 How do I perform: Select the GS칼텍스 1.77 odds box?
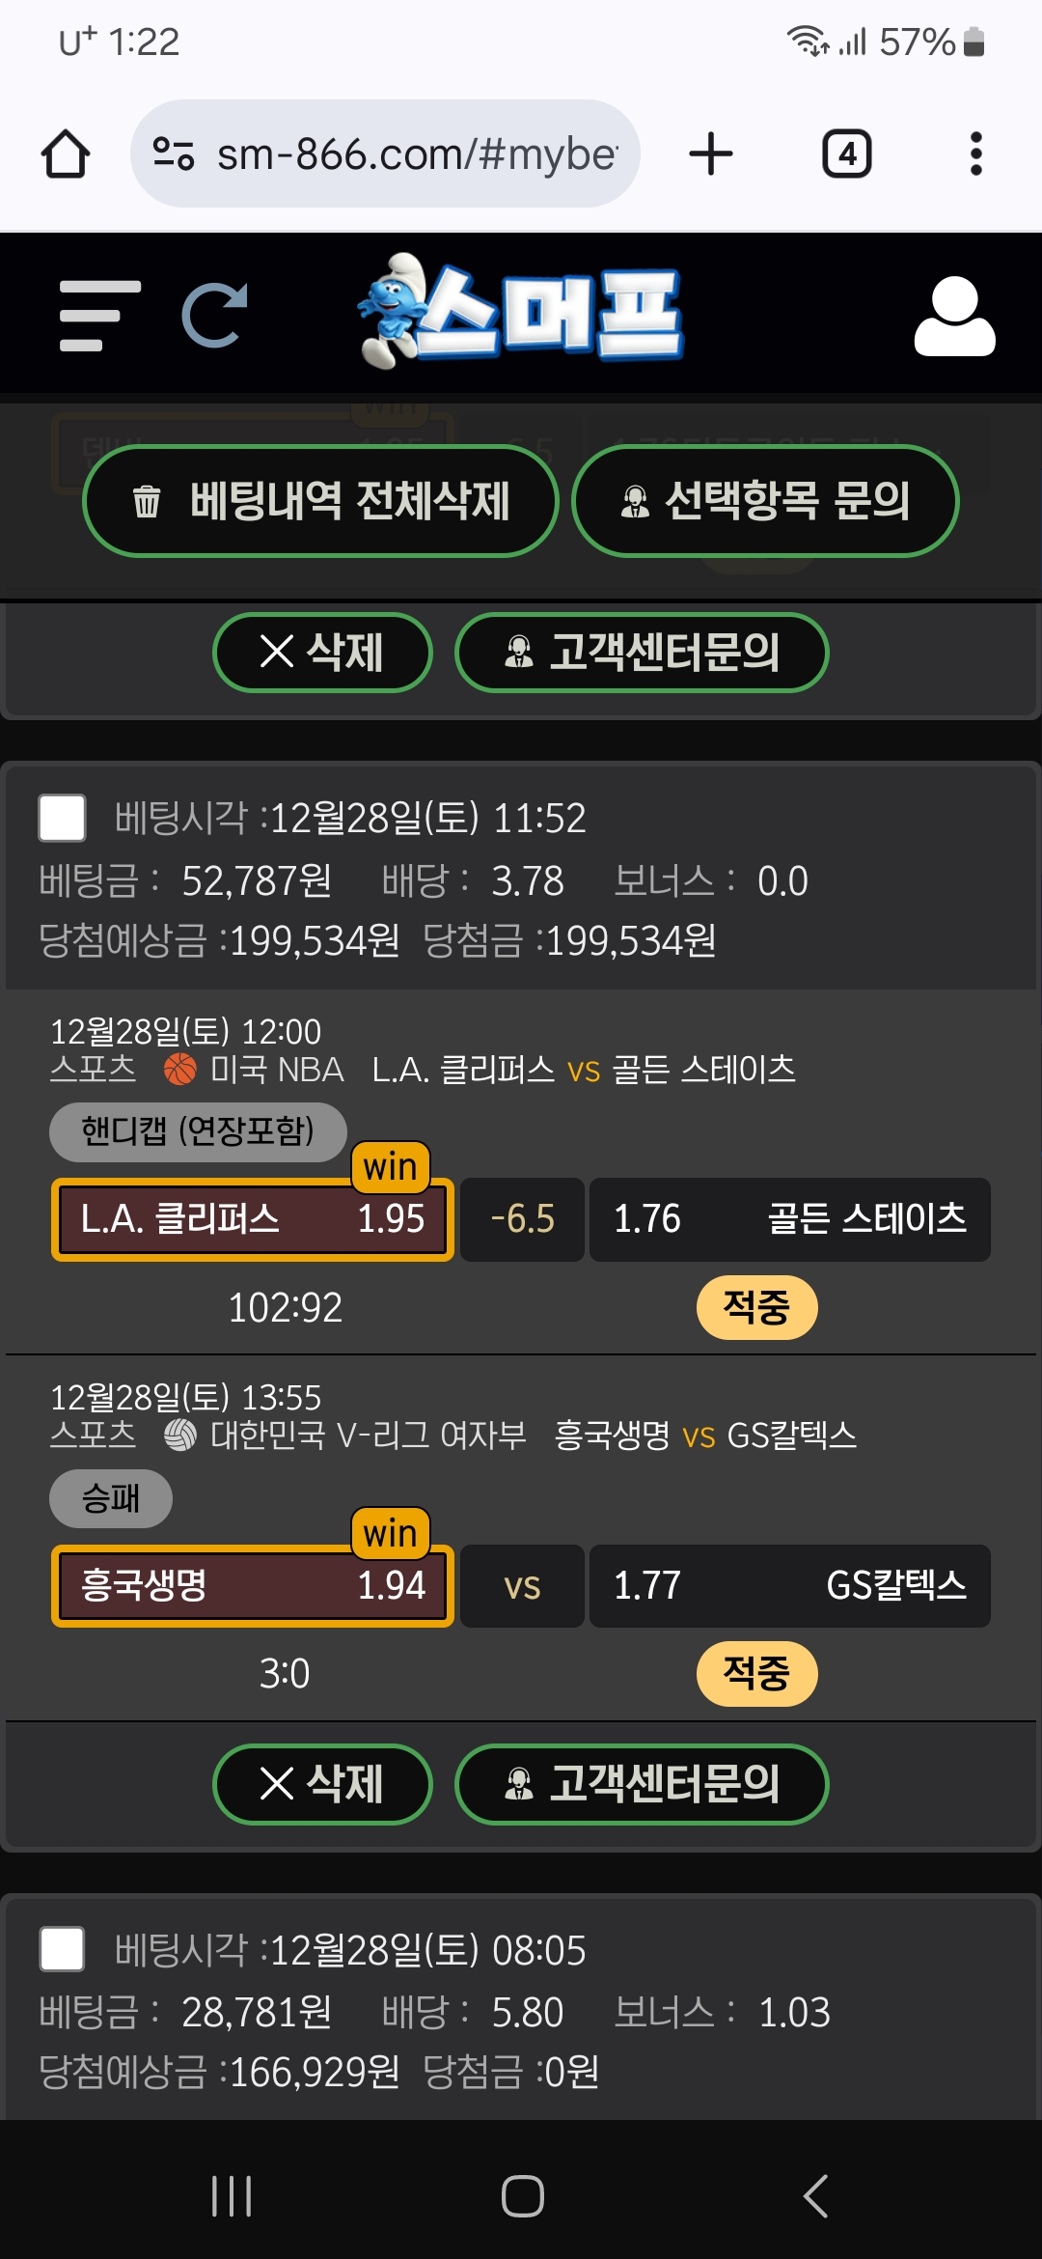790,1585
